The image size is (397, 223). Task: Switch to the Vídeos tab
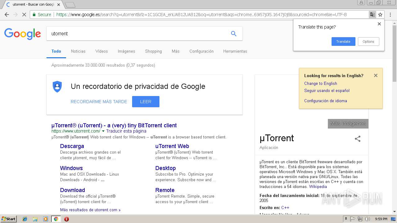[102, 51]
